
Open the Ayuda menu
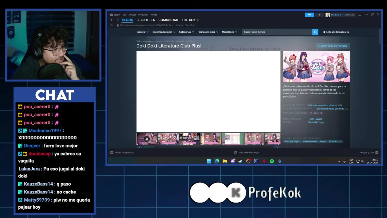pyautogui.click(x=154, y=15)
